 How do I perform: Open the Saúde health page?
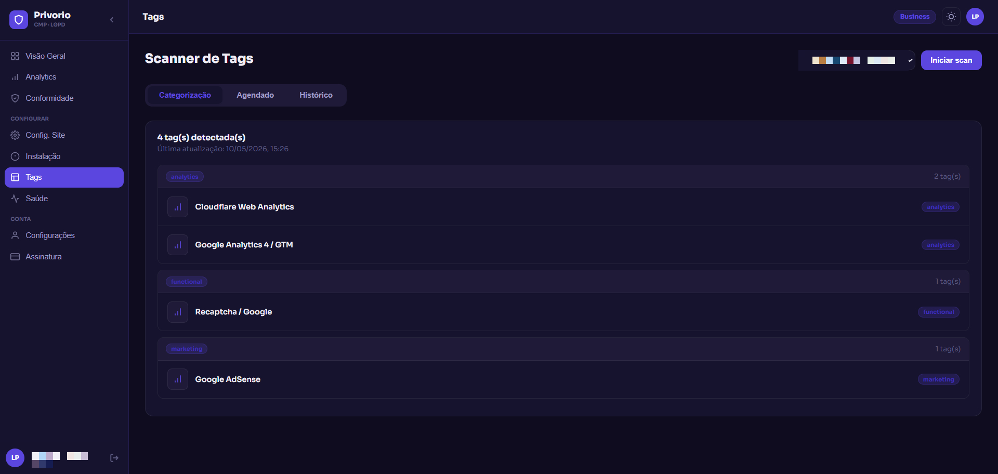pyautogui.click(x=64, y=199)
